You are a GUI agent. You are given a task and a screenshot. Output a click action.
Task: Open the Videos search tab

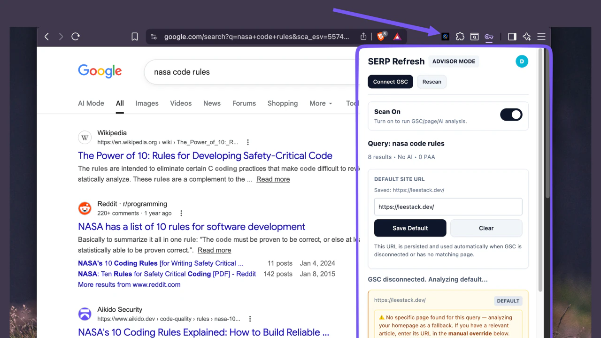(x=181, y=103)
